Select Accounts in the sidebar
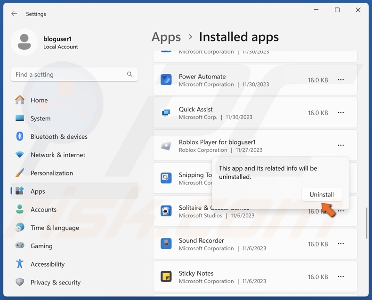The width and height of the screenshot is (372, 300). click(43, 209)
